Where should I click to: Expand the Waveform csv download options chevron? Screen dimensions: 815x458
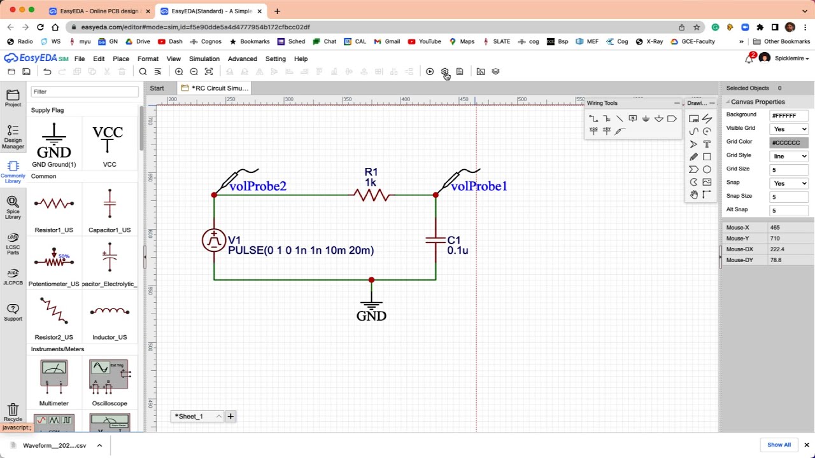tap(99, 445)
